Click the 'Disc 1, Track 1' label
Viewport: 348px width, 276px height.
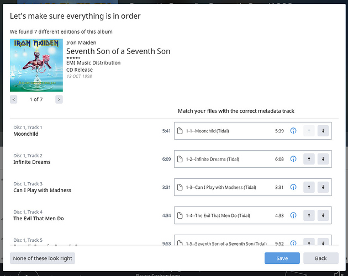(x=28, y=128)
